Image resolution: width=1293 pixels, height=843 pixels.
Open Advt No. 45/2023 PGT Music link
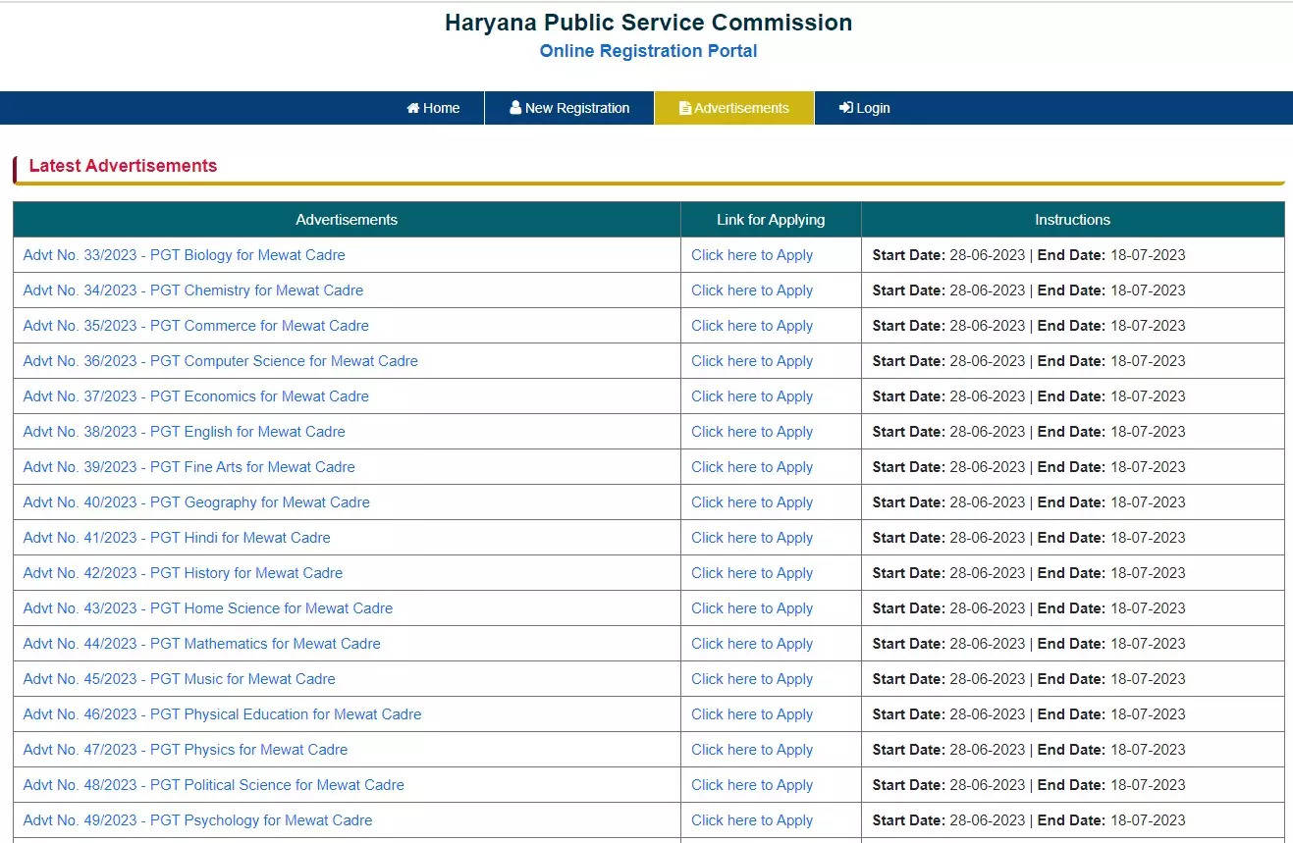click(180, 679)
